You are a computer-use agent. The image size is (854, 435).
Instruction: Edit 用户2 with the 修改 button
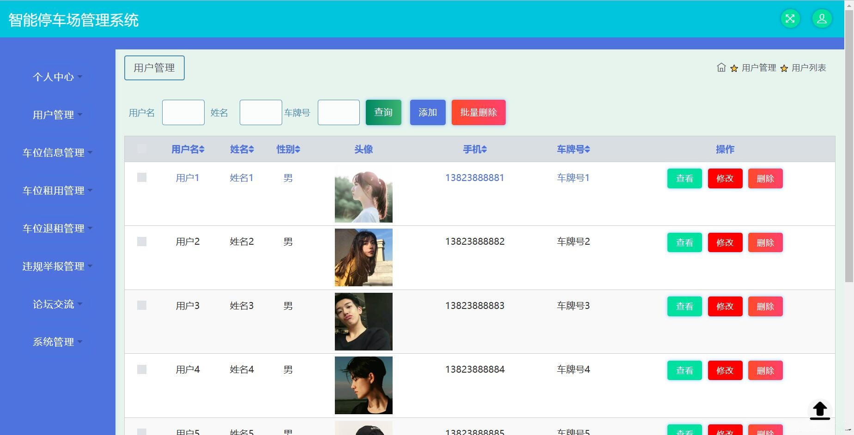725,242
